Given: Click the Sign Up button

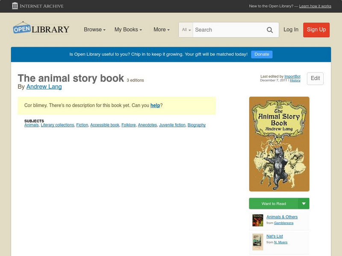Looking at the screenshot, I should pos(316,30).
